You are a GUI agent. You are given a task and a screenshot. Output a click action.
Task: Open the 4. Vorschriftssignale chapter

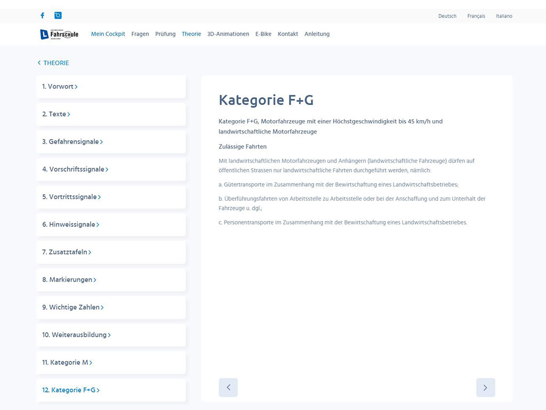(x=75, y=169)
